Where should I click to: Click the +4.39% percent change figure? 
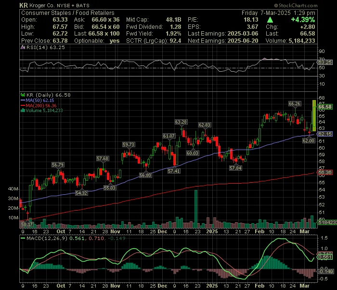[303, 20]
